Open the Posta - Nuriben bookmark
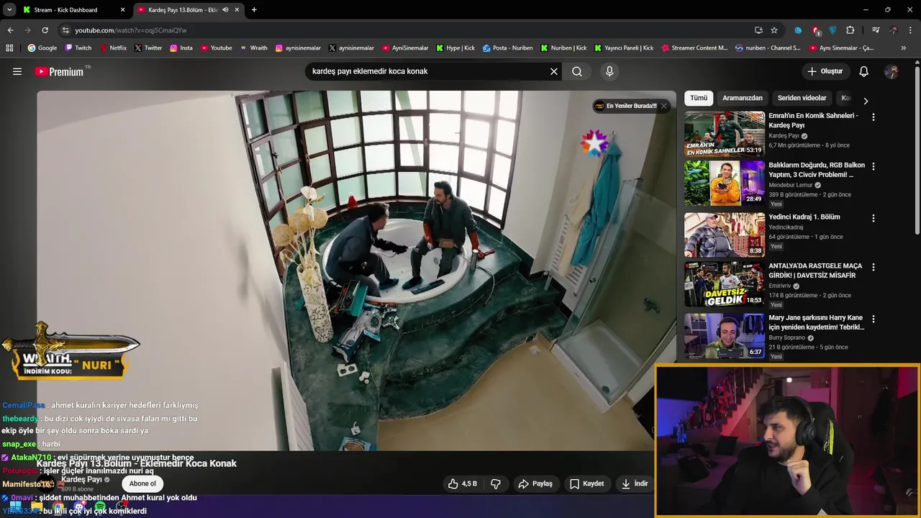This screenshot has height=518, width=921. [x=508, y=48]
